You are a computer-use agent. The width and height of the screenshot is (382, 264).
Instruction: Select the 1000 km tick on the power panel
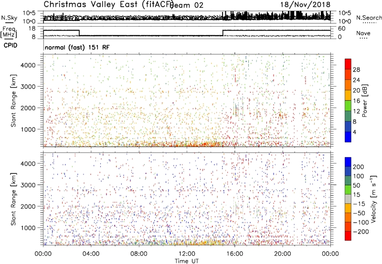28,129
